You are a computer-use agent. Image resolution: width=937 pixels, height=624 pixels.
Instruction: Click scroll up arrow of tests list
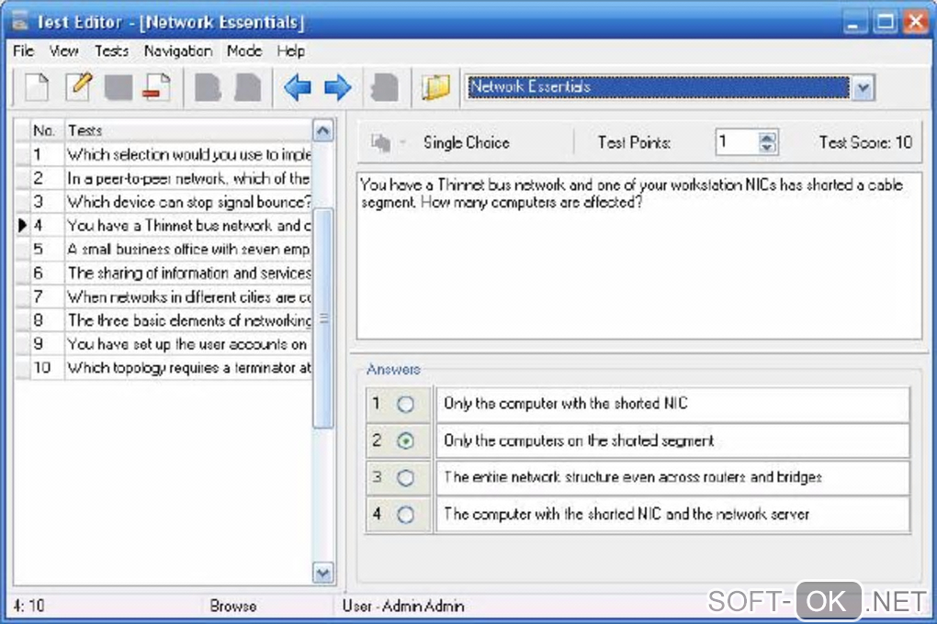click(x=322, y=130)
